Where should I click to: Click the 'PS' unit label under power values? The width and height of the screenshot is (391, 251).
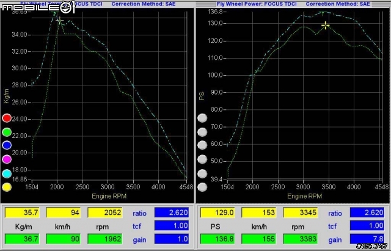tap(215, 227)
